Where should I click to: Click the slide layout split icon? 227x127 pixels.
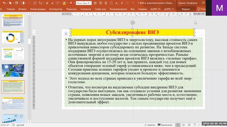click(23, 3)
